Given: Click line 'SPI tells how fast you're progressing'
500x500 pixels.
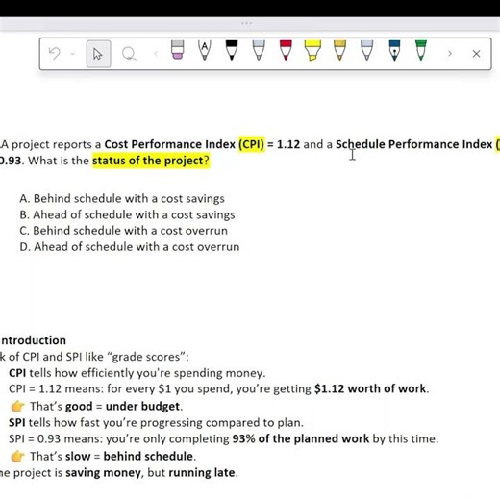Looking at the screenshot, I should click(x=156, y=423).
